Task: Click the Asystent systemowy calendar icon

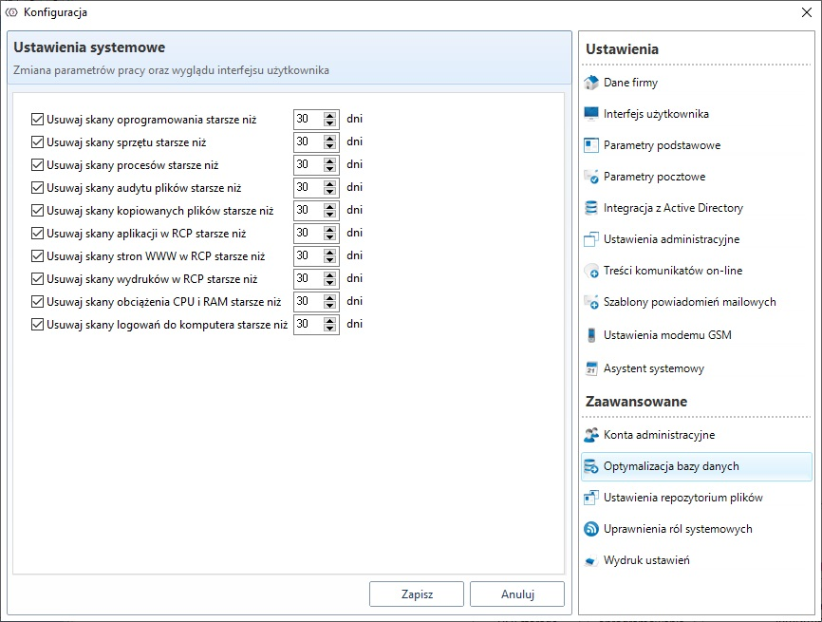Action: [591, 368]
